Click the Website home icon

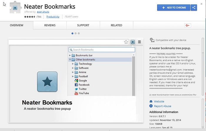[151, 101]
